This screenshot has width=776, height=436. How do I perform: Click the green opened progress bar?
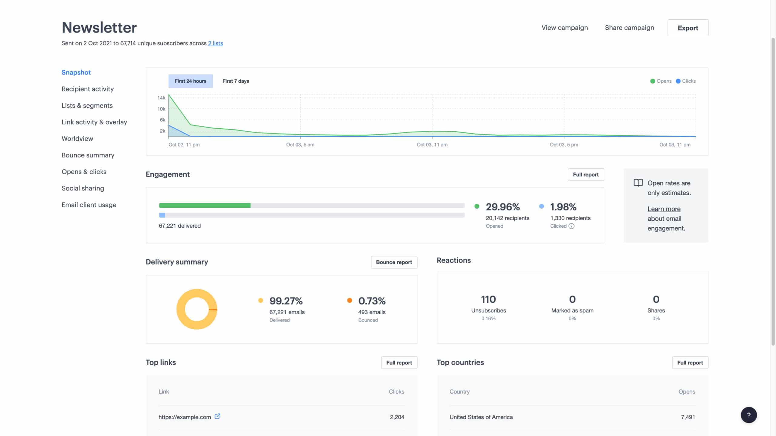click(205, 206)
